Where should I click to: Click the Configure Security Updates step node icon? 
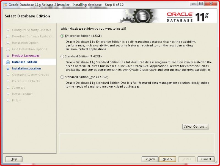click(7, 30)
